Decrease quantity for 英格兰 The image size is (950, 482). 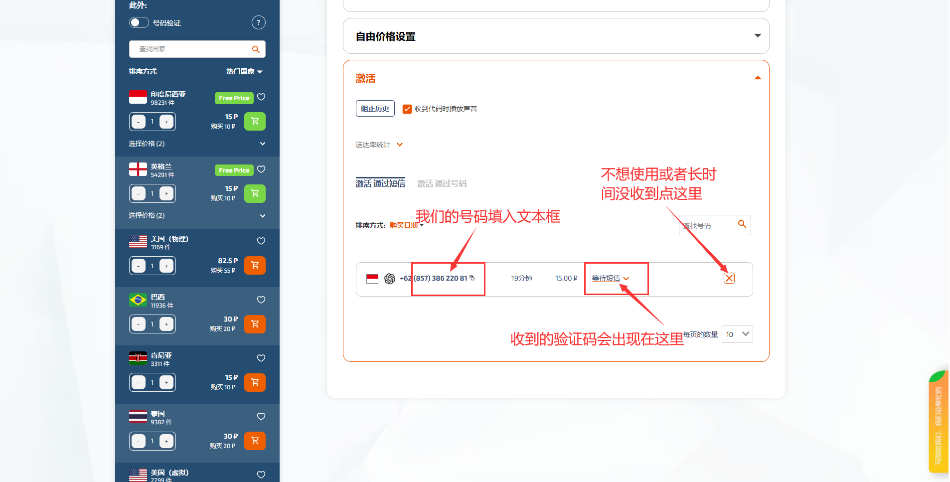point(139,193)
